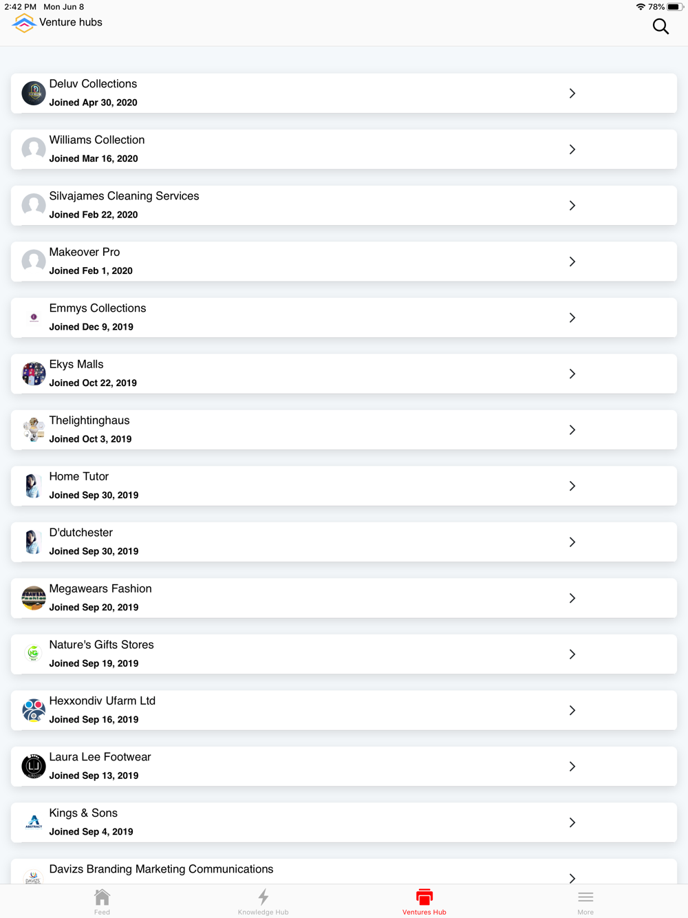
Task: Open the More menu tab
Action: 585,901
